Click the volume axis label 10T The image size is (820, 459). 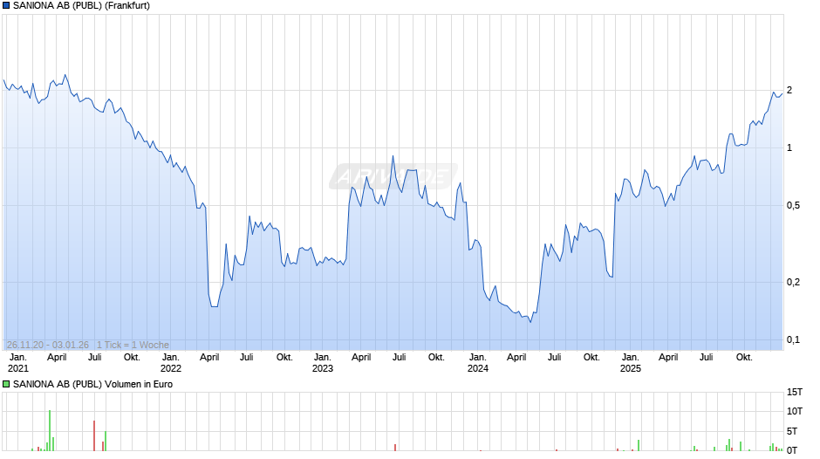(795, 411)
